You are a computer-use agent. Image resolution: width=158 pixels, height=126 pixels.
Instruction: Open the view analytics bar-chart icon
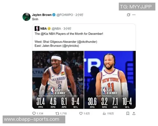tap(104, 114)
